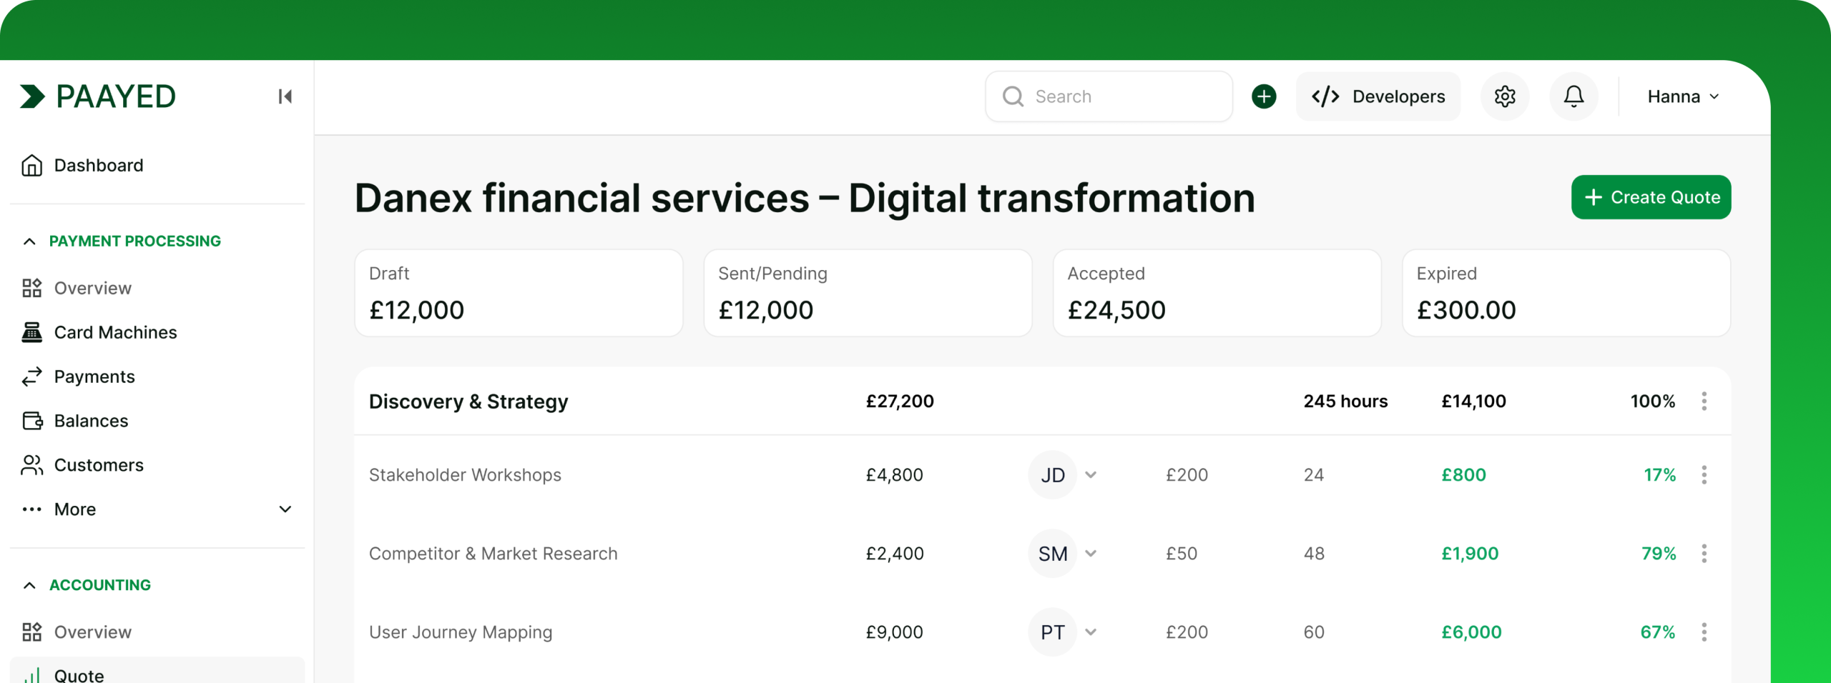Screen dimensions: 1831x683
Task: Click the green plus add icon
Action: 1264,96
